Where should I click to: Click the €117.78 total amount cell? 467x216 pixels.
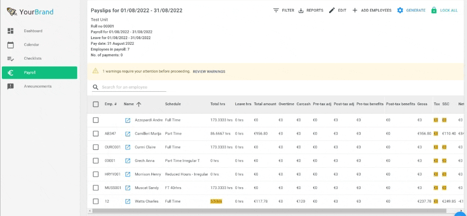click(x=261, y=202)
